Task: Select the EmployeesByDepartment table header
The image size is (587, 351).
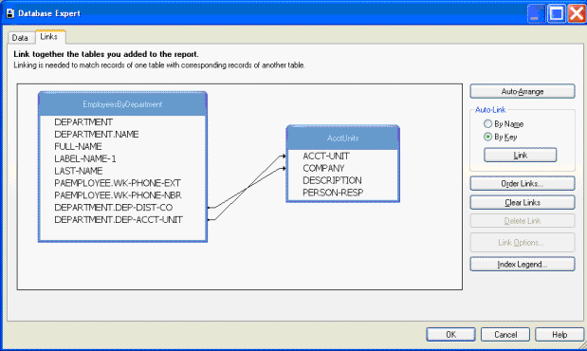Action: (122, 104)
